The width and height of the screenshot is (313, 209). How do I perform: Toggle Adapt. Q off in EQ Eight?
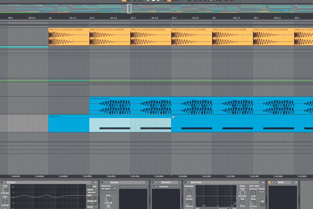click(x=92, y=204)
